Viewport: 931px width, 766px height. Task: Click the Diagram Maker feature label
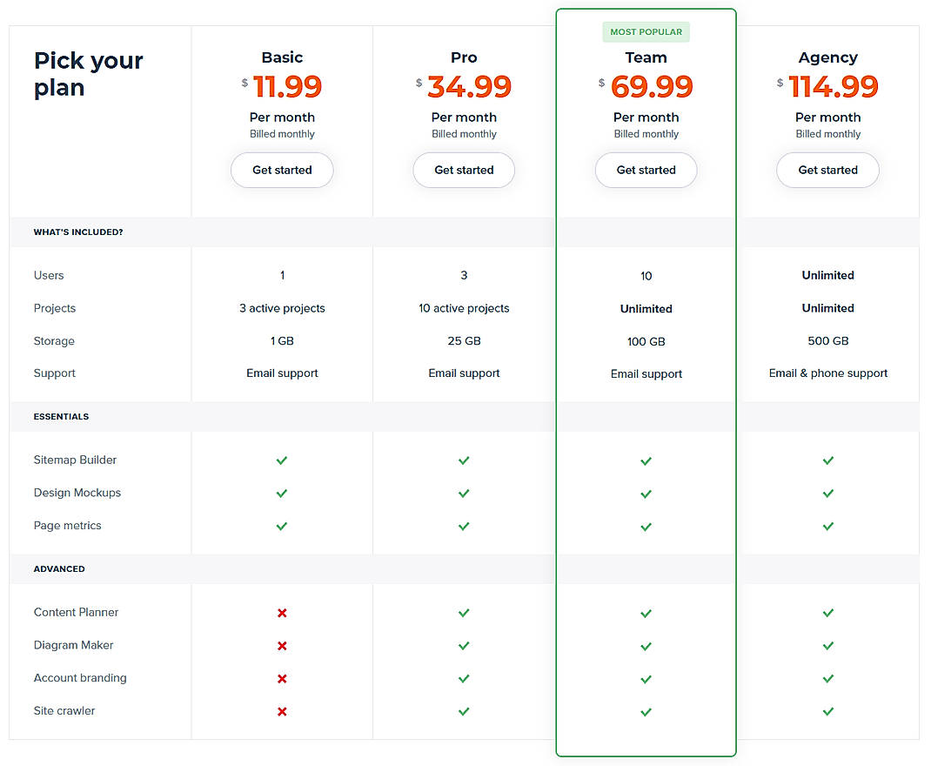tap(74, 645)
